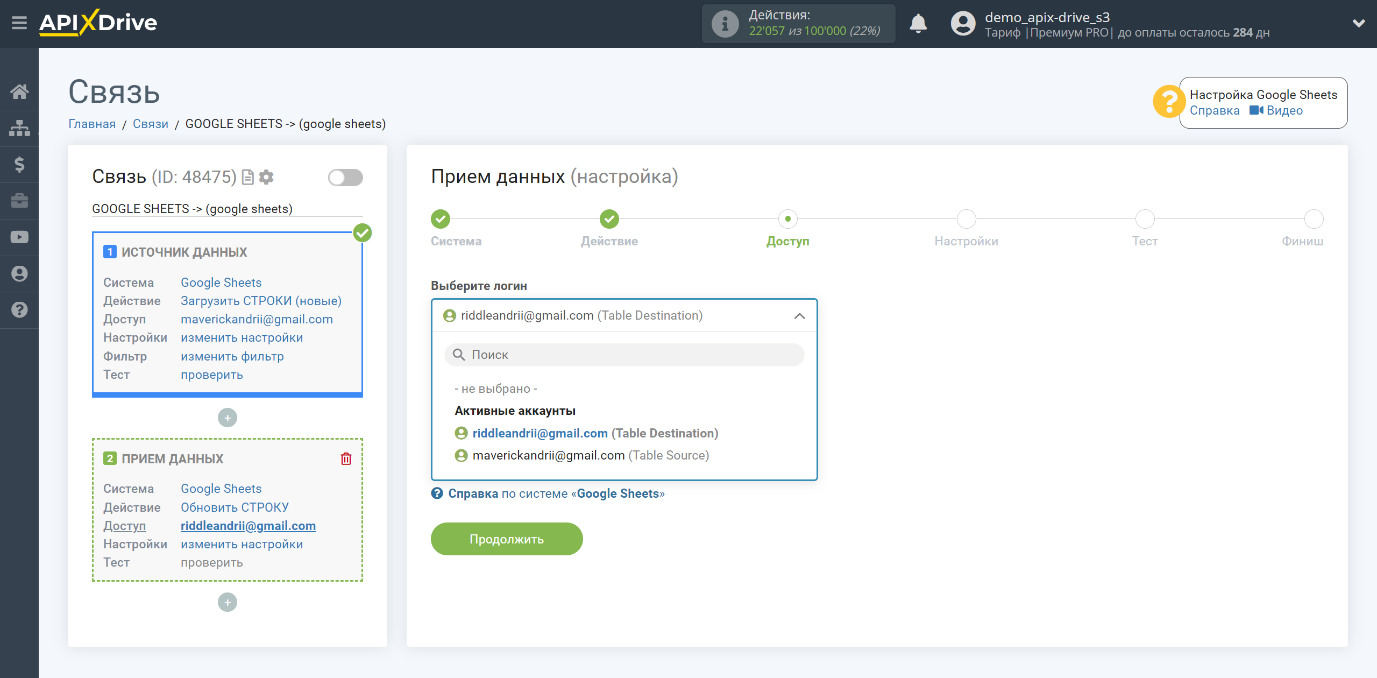Open the Видео link in help box
This screenshot has height=678, width=1377.
coord(1284,110)
